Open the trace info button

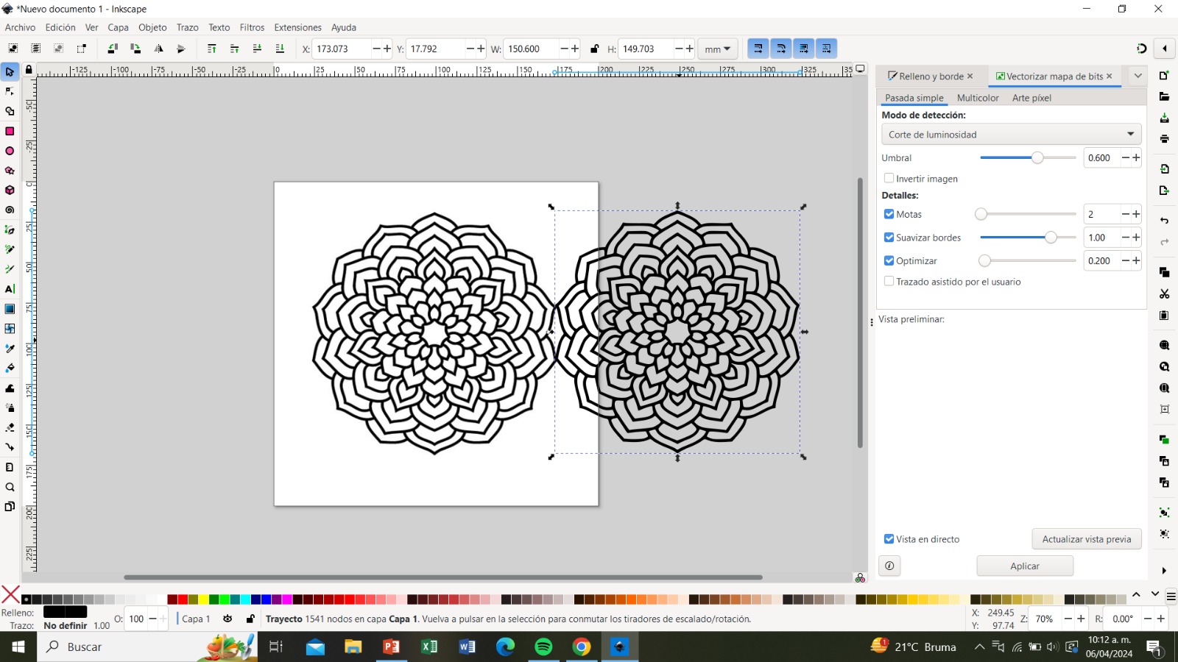pos(889,566)
